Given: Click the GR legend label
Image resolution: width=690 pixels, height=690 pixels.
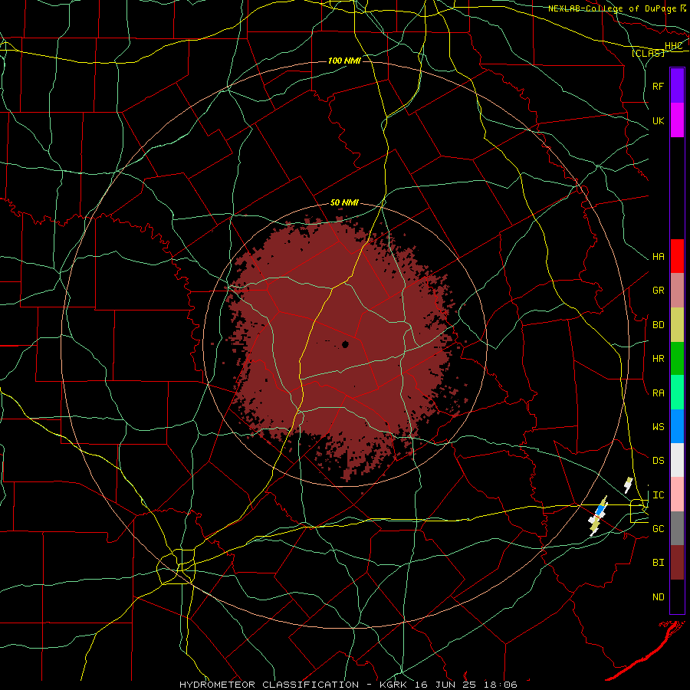Looking at the screenshot, I should point(658,291).
